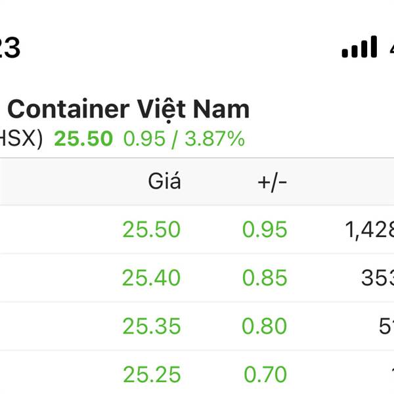
Task: Tap the bold current price 25.50
Action: click(83, 139)
